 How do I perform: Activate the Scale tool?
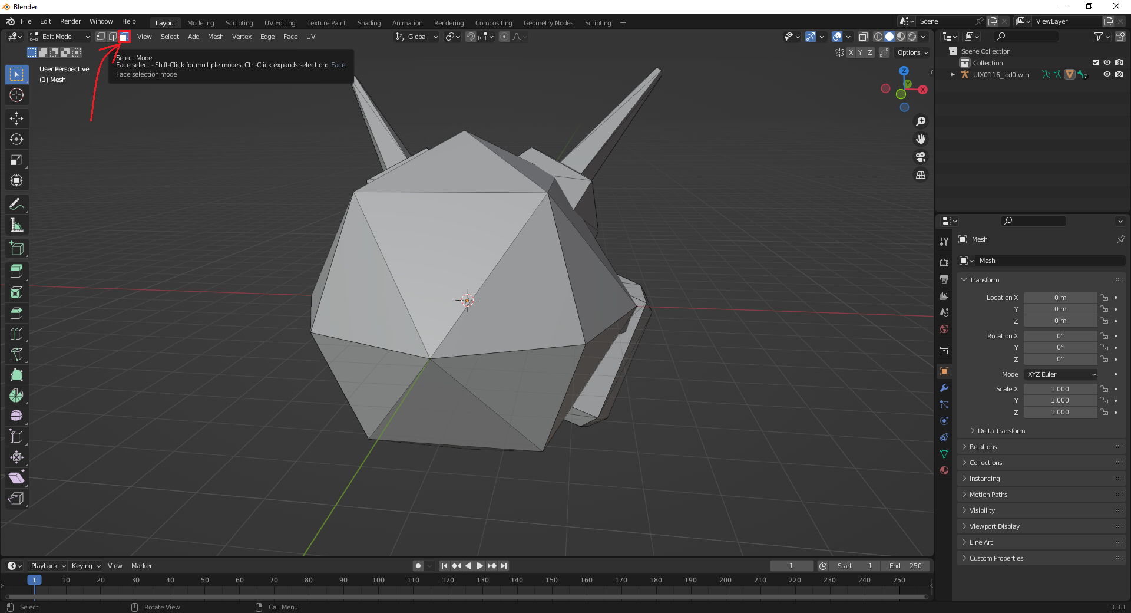(16, 160)
